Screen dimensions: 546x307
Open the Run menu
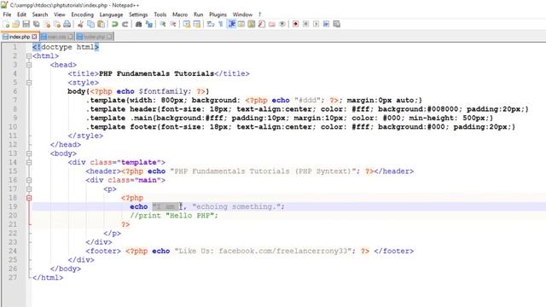coord(199,14)
